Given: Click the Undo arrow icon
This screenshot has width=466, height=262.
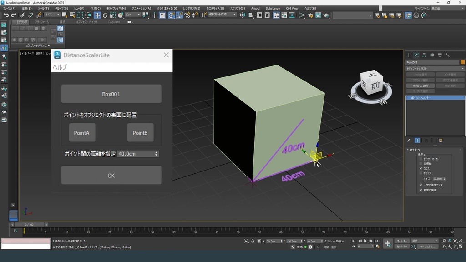Looking at the screenshot, I should [6, 15].
